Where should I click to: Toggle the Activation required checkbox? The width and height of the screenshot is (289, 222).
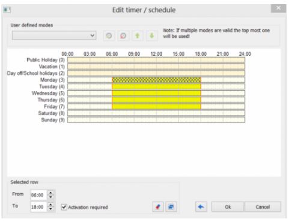(64, 207)
